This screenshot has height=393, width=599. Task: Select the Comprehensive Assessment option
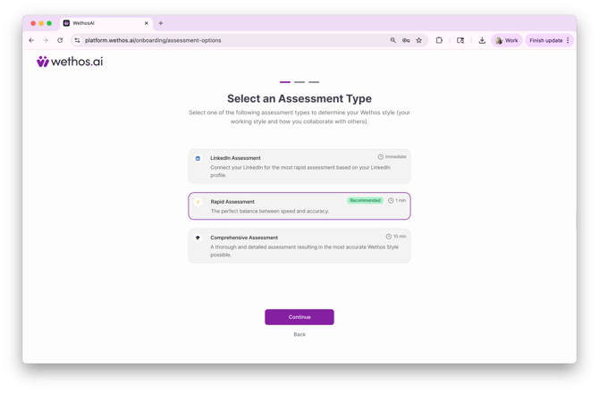[x=299, y=246]
